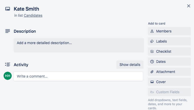Show details in Activity section

click(x=130, y=65)
